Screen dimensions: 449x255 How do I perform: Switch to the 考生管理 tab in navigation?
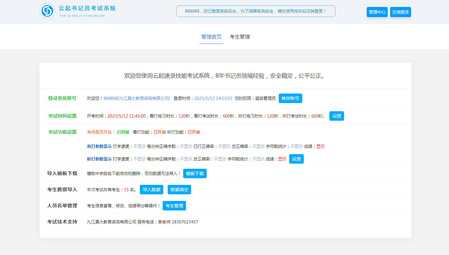[x=240, y=37]
